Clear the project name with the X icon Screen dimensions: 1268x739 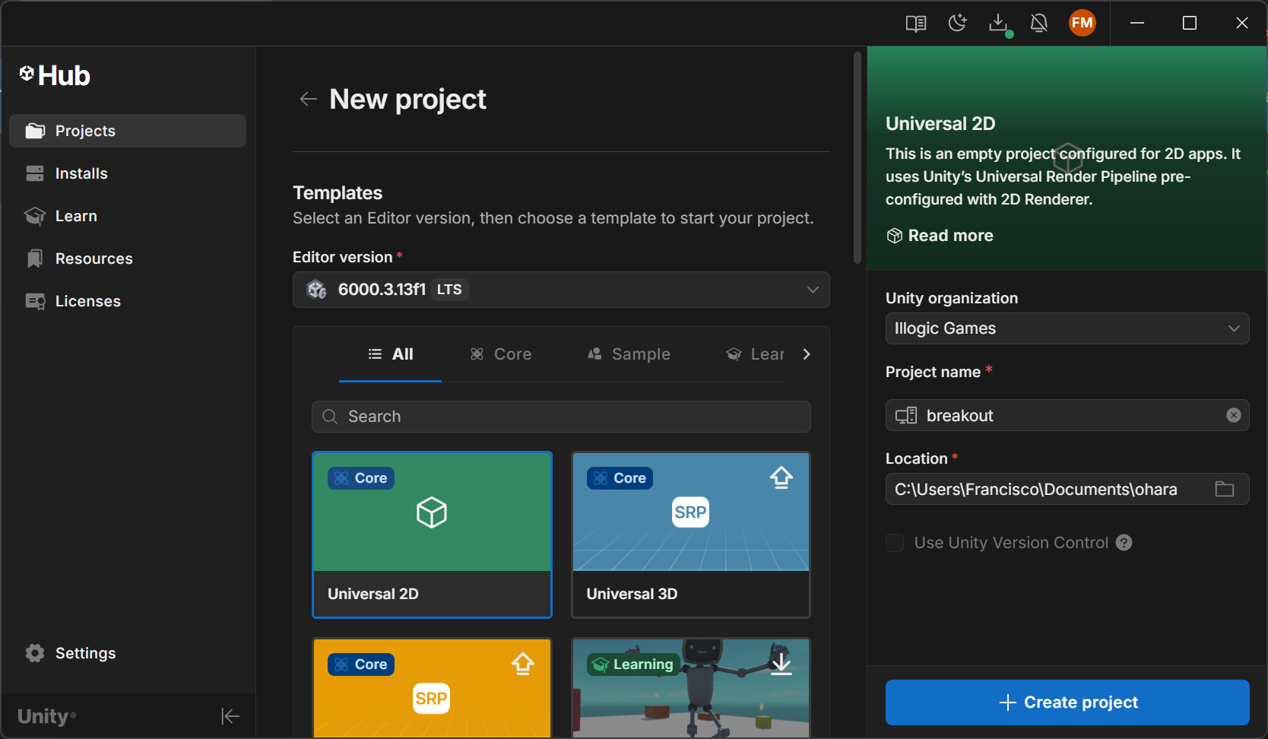point(1234,415)
